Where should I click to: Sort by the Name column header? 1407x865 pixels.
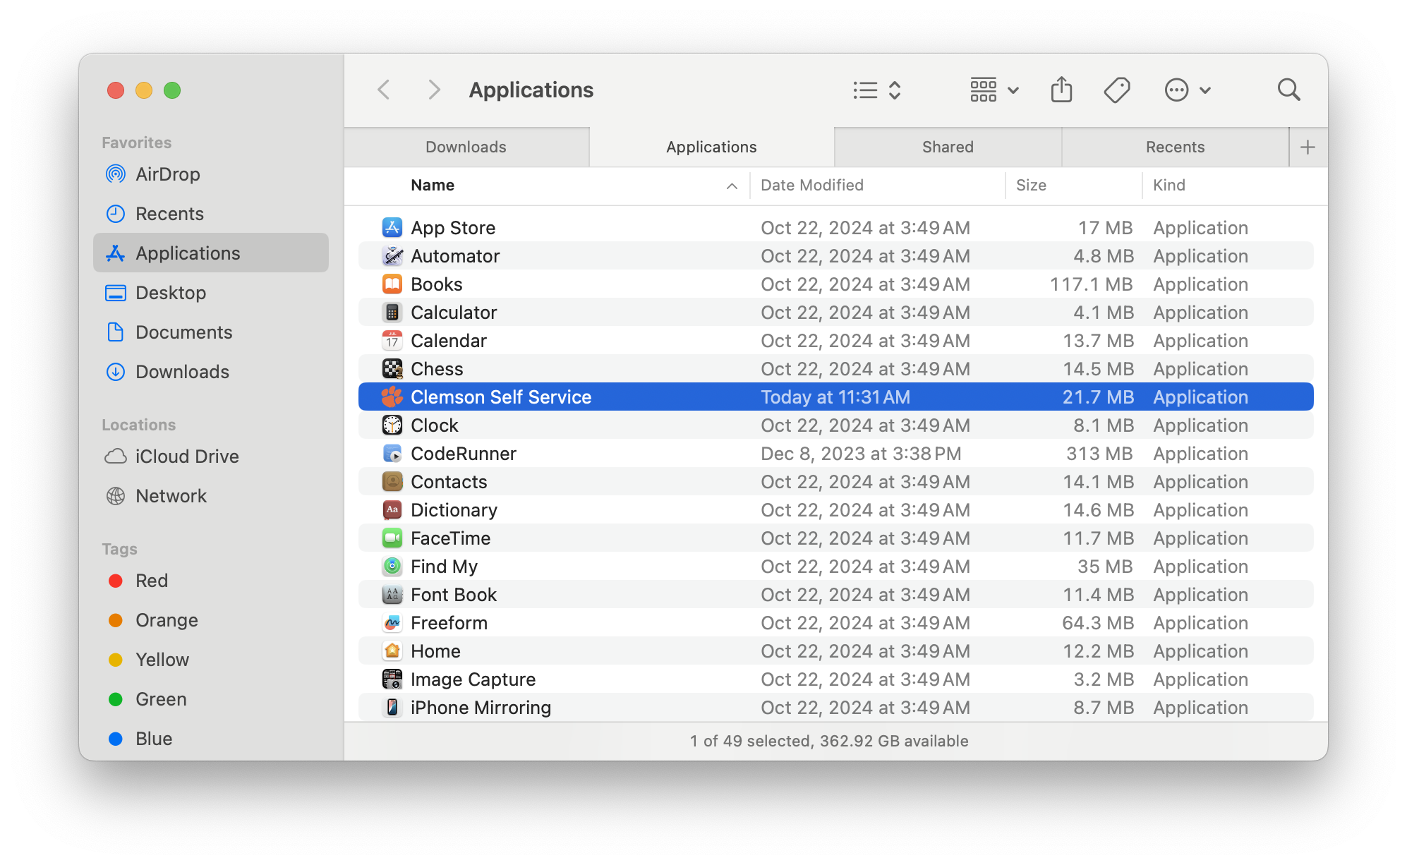coord(433,185)
